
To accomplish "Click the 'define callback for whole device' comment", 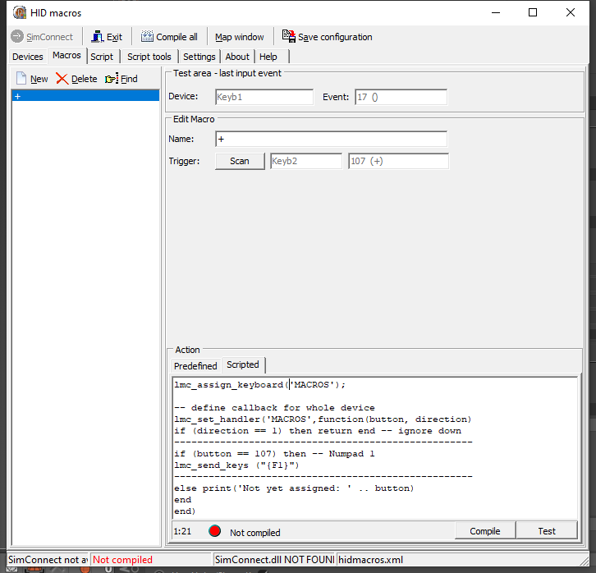I will click(x=274, y=408).
